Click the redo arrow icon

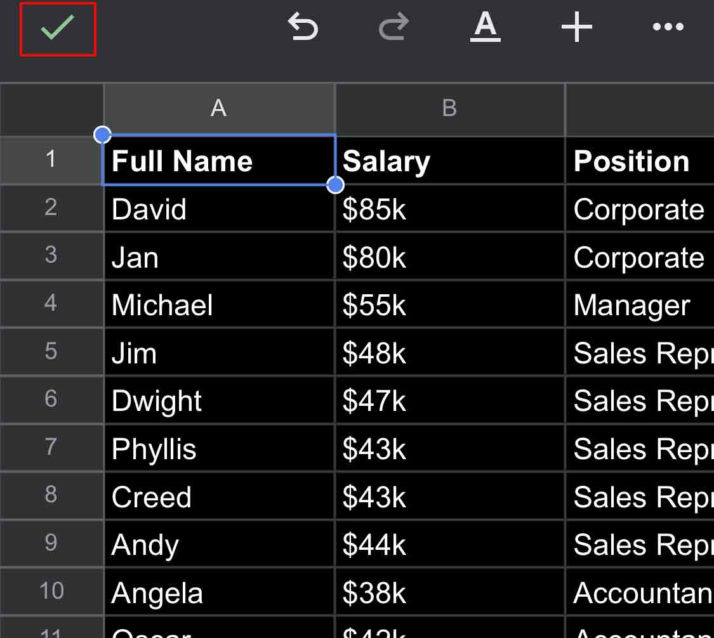(393, 27)
